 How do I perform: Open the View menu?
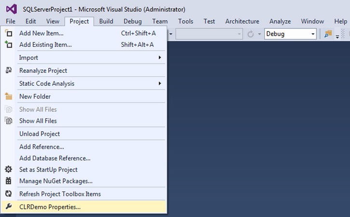tap(53, 21)
